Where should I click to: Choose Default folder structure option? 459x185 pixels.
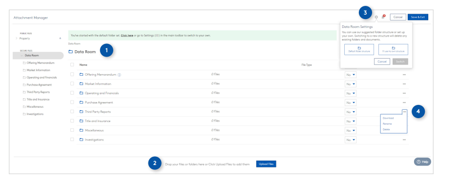[359, 49]
